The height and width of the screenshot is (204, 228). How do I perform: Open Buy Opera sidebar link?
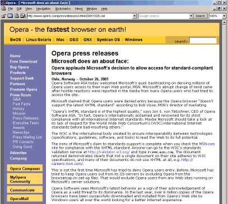20,67
